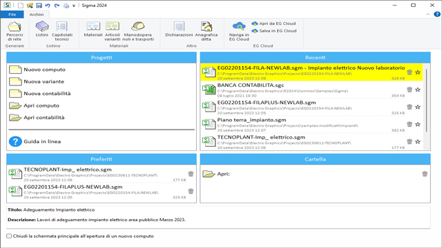
Task: Open the File menu
Action: click(12, 14)
